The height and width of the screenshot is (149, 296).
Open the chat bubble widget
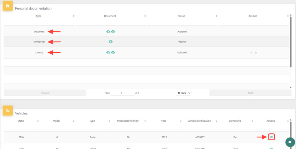tap(290, 142)
